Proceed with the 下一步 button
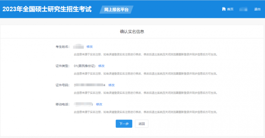This screenshot has width=265, height=138. [124, 124]
